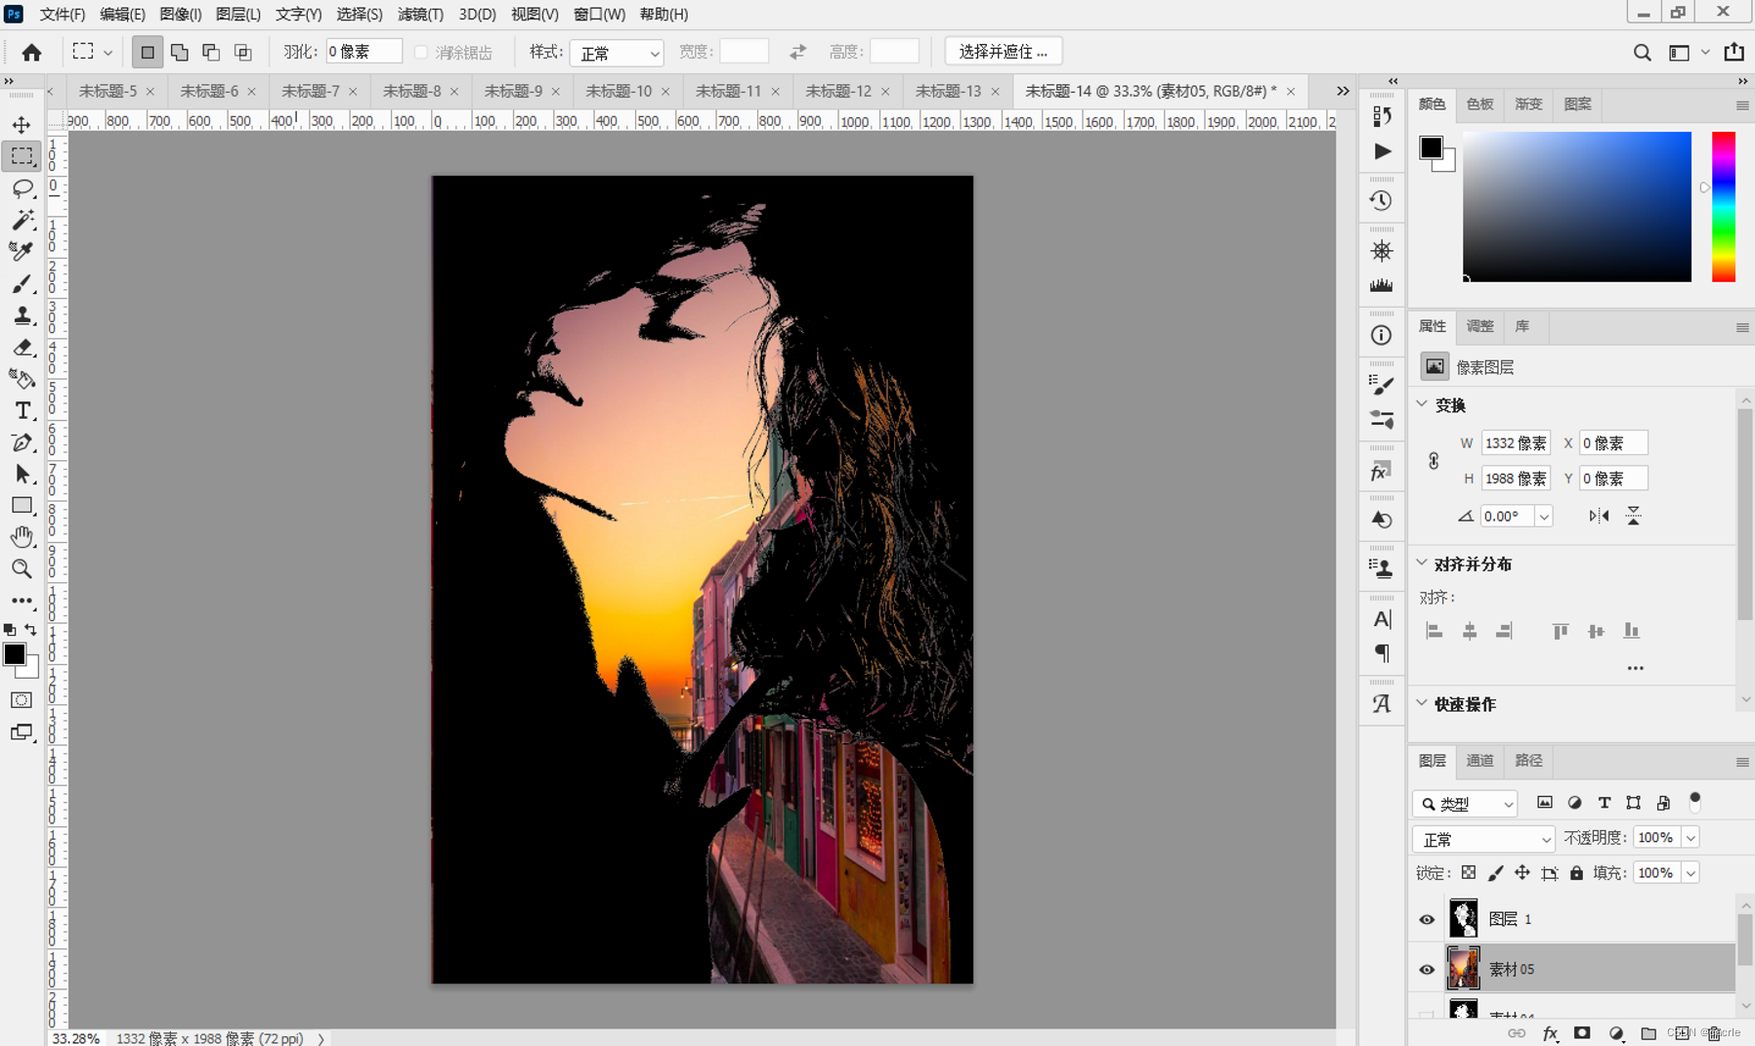Collapse the 变换 section
1755x1046 pixels.
[x=1422, y=404]
